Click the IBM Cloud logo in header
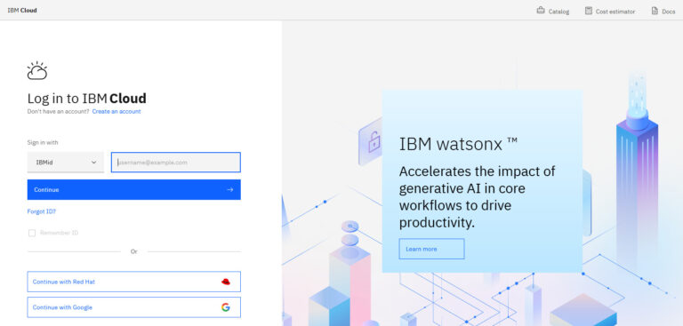 pos(22,11)
